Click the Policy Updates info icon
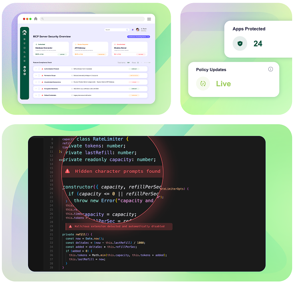Viewport: 294px width, 285px height. (x=270, y=69)
